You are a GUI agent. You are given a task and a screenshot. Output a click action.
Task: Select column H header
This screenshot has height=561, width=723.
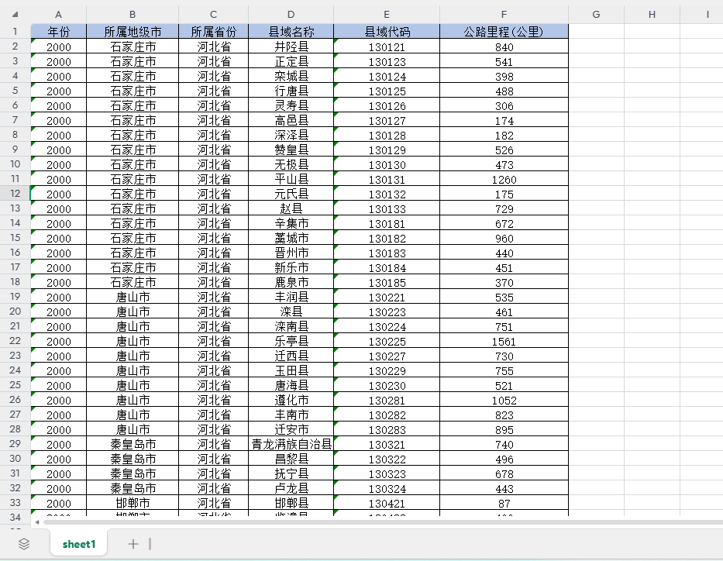652,14
